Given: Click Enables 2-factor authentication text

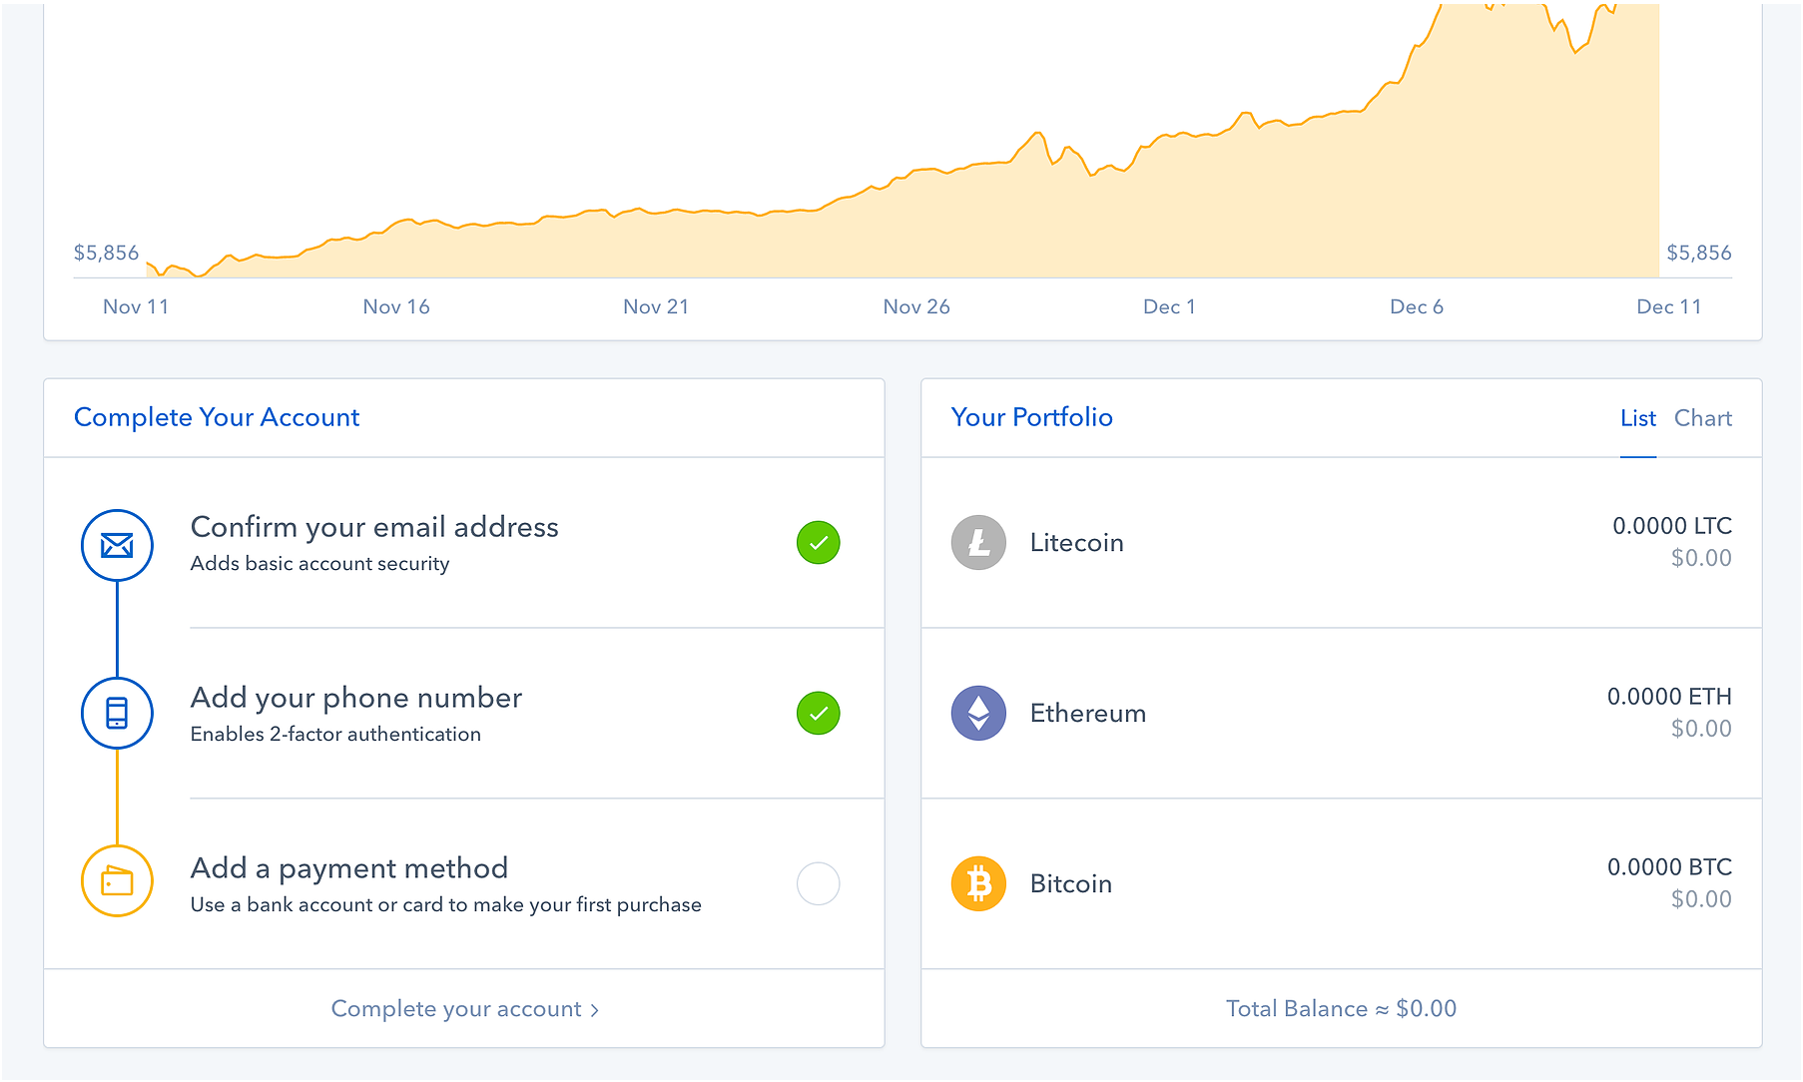Looking at the screenshot, I should [335, 735].
